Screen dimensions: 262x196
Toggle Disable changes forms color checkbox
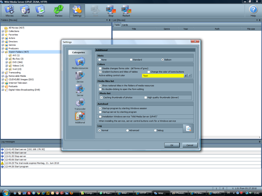pyautogui.click(x=100, y=68)
